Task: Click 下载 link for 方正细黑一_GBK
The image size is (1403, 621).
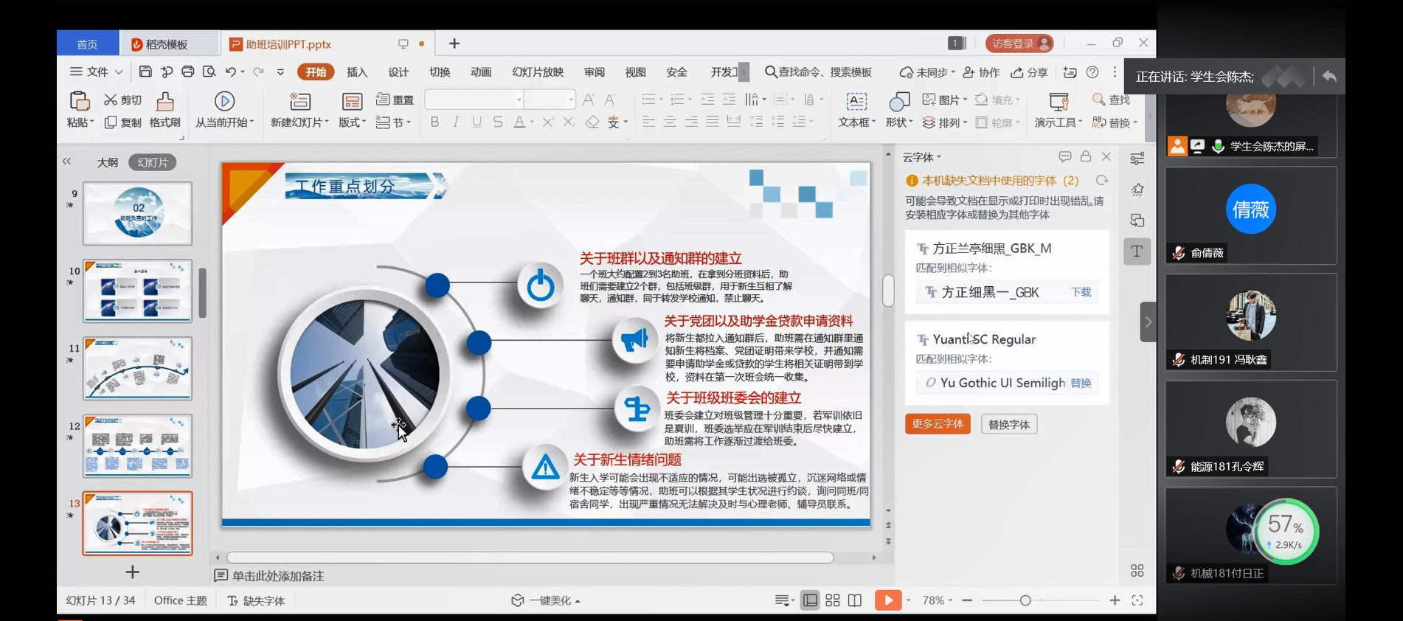Action: [1081, 292]
